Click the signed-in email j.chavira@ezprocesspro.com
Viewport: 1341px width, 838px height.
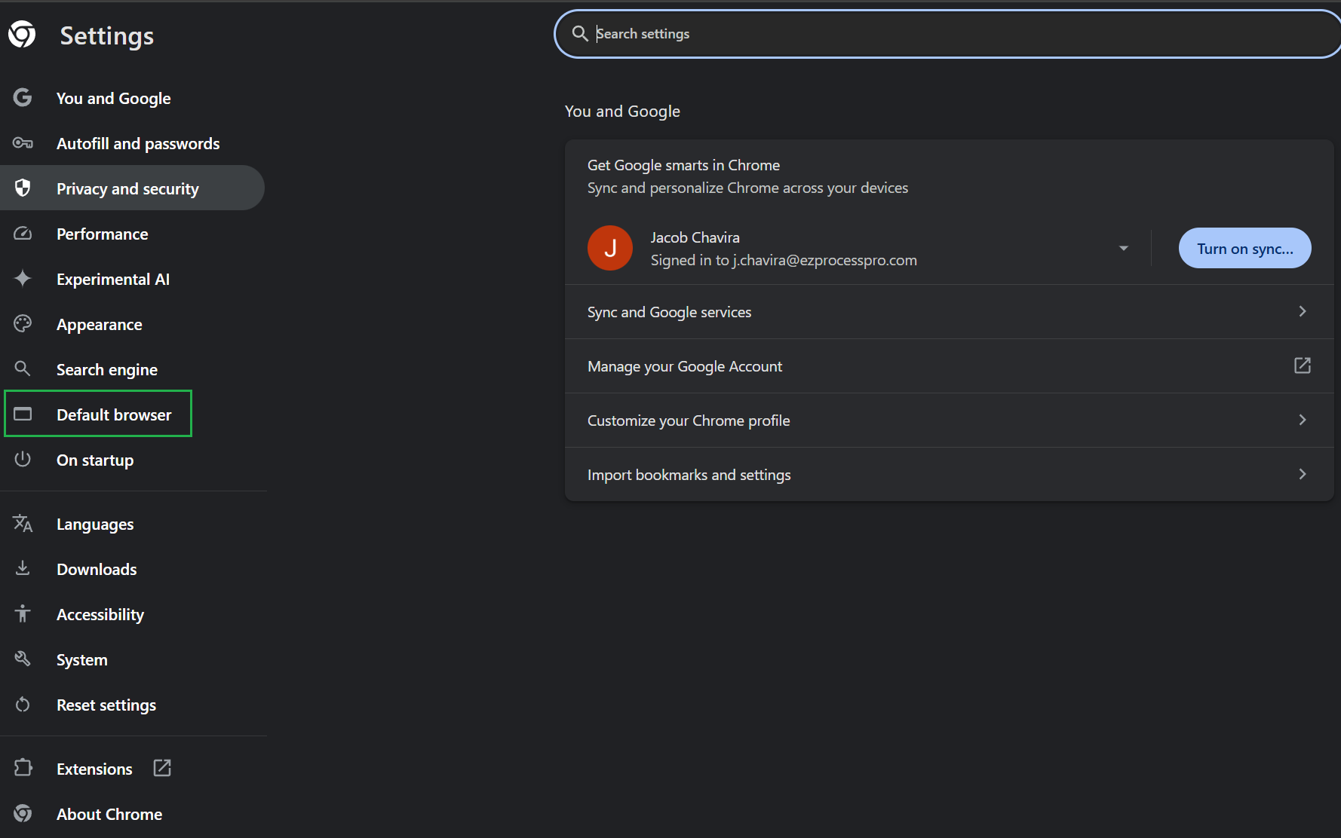click(825, 260)
